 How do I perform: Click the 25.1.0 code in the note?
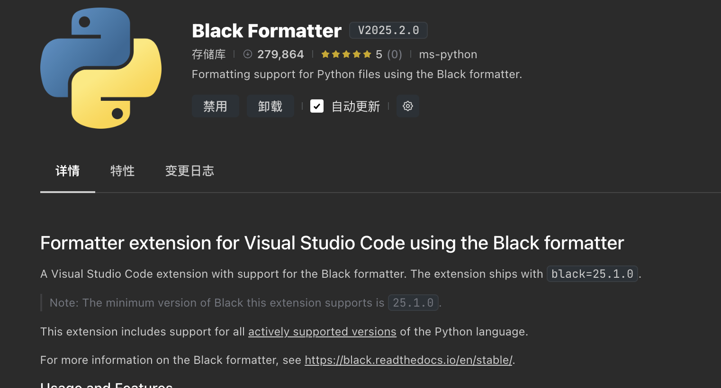coord(413,303)
